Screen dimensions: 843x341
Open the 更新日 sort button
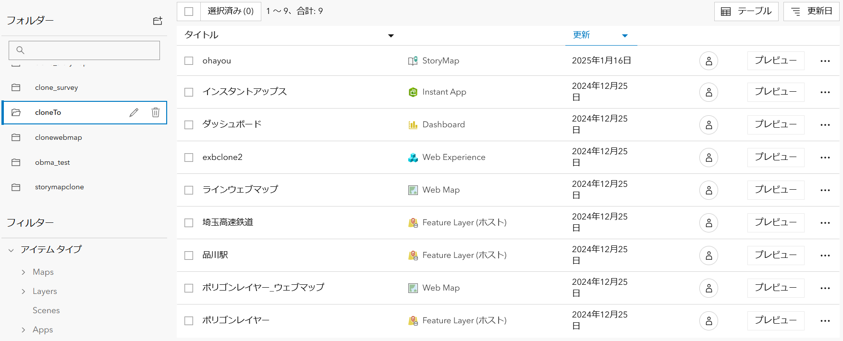pyautogui.click(x=811, y=12)
